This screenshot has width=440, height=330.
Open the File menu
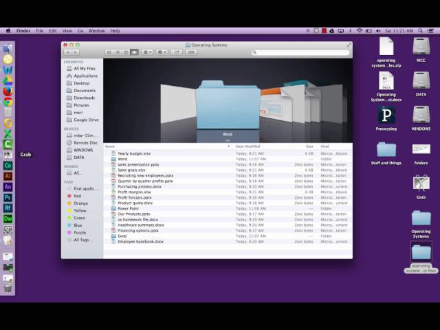point(39,31)
